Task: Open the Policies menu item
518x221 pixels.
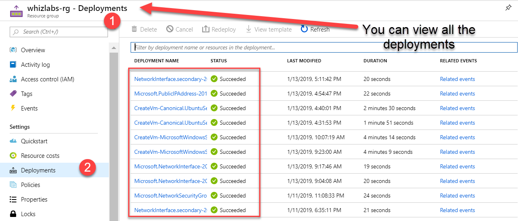Action: (31, 185)
